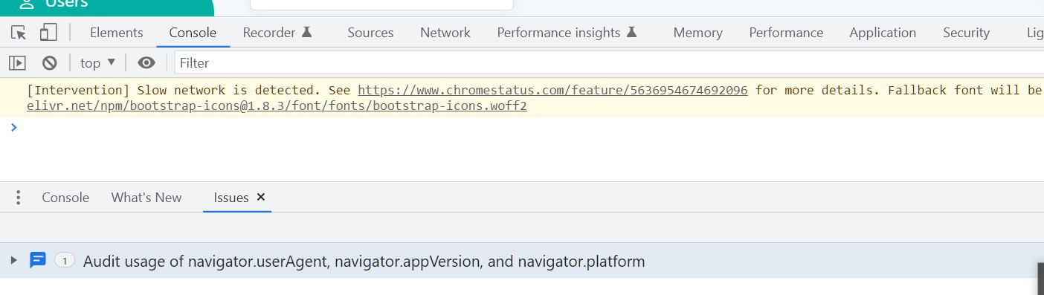1044x295 pixels.
Task: Show the console sidebar panel icon
Action: [x=17, y=63]
